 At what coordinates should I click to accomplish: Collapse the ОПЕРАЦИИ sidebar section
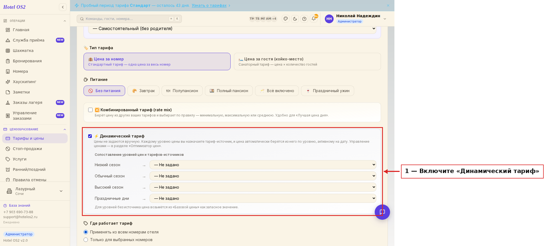[x=65, y=21]
